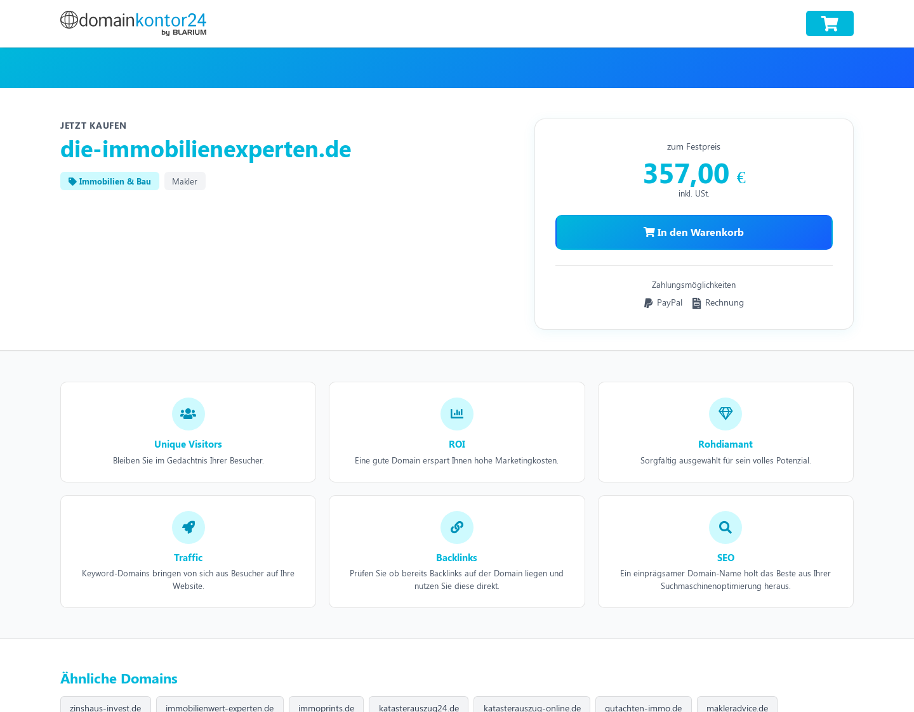Click the zum Festpreis label
Screen dimensions: 914x712
pyautogui.click(x=694, y=146)
